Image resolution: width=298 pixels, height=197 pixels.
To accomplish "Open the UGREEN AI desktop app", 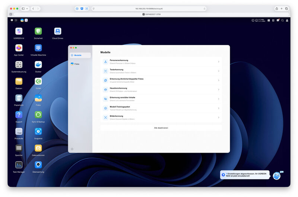I will click(19, 31).
